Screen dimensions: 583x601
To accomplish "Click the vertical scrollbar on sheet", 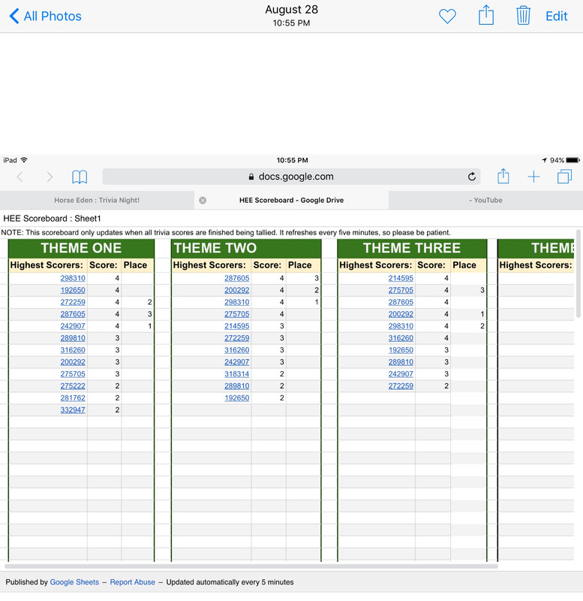I will [x=578, y=274].
